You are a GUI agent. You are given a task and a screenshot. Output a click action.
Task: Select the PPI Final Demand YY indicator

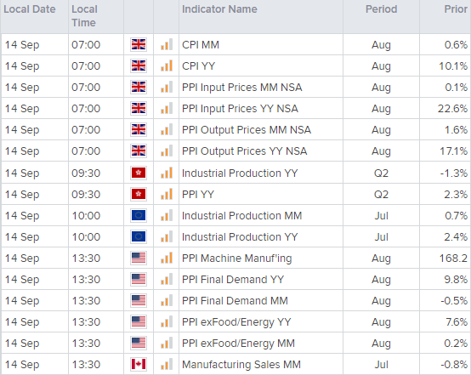233,280
